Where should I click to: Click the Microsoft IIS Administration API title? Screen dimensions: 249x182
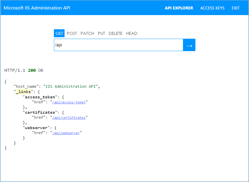[37, 8]
